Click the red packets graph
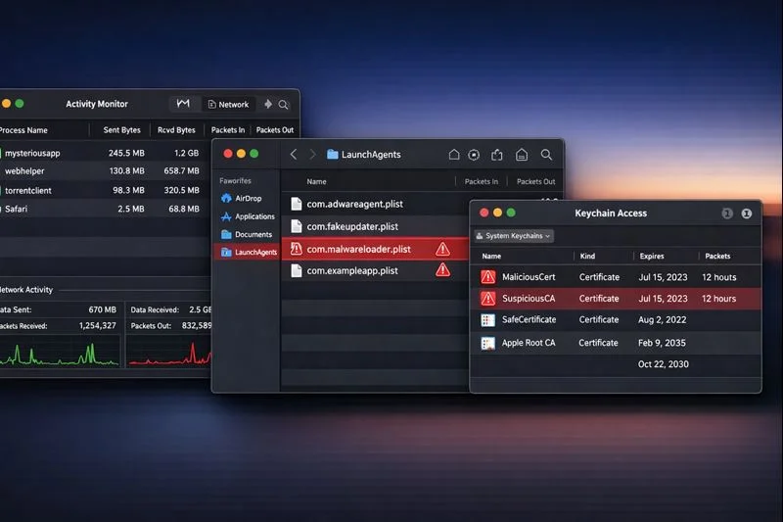Screen dimensions: 783x522 169,352
